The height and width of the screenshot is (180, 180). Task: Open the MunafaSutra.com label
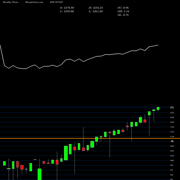(x=34, y=2)
